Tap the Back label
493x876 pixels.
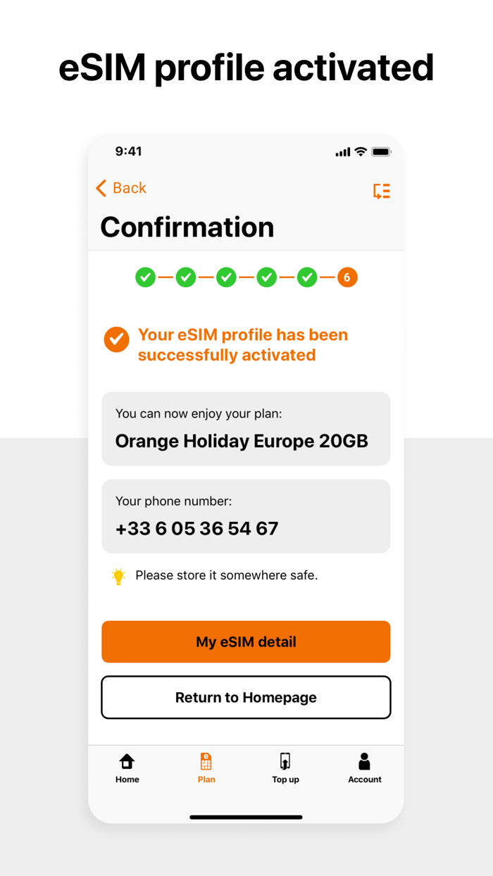pos(127,188)
